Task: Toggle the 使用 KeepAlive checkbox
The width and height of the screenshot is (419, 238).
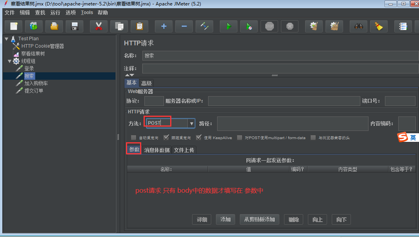Action: coord(198,138)
